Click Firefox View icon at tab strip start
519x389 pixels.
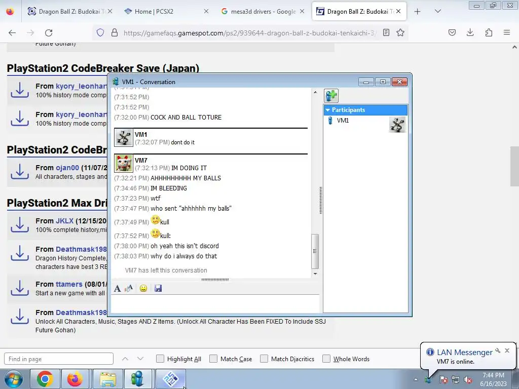coord(10,11)
